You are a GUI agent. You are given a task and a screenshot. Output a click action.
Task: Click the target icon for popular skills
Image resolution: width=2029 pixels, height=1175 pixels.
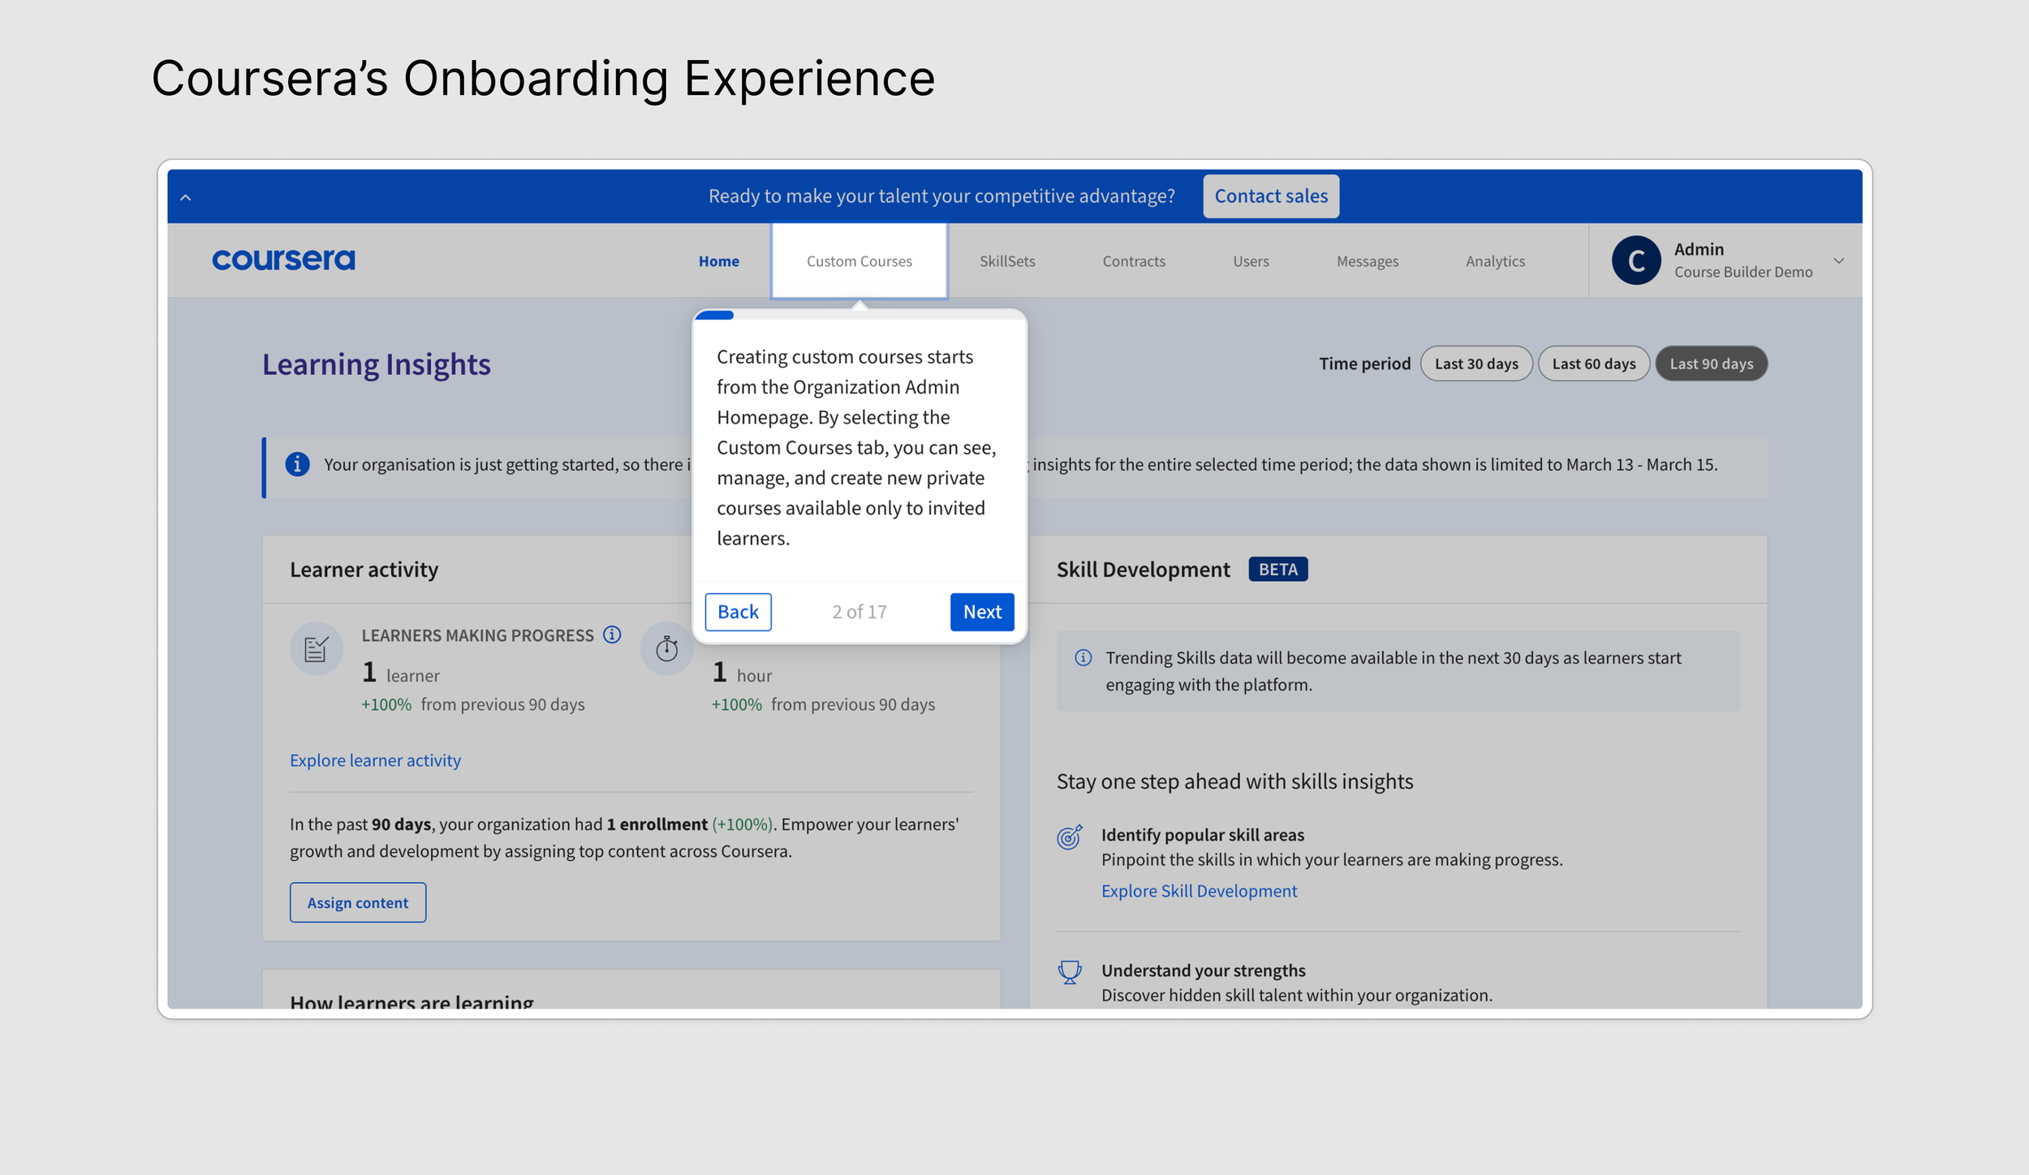pyautogui.click(x=1070, y=837)
